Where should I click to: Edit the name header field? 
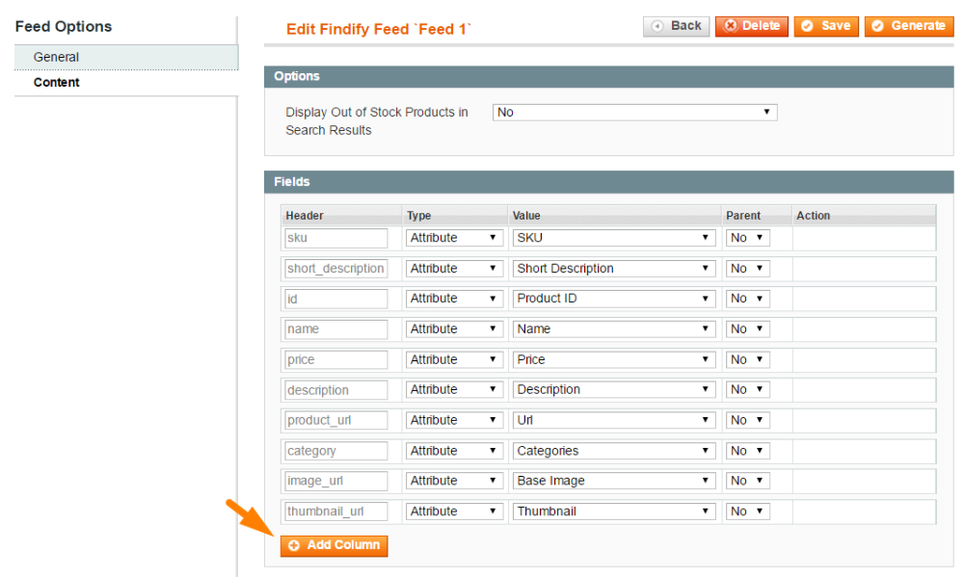335,328
